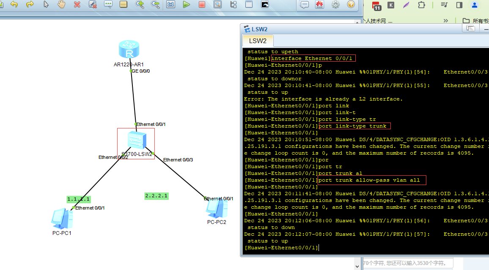Activate the hand pan tool

click(61, 4)
